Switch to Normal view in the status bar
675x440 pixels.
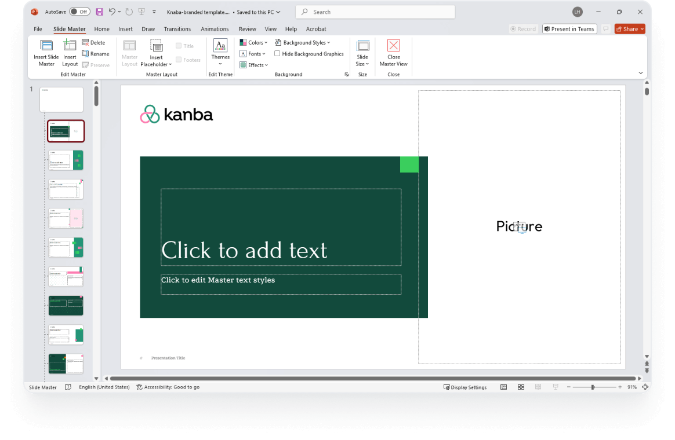pos(504,387)
